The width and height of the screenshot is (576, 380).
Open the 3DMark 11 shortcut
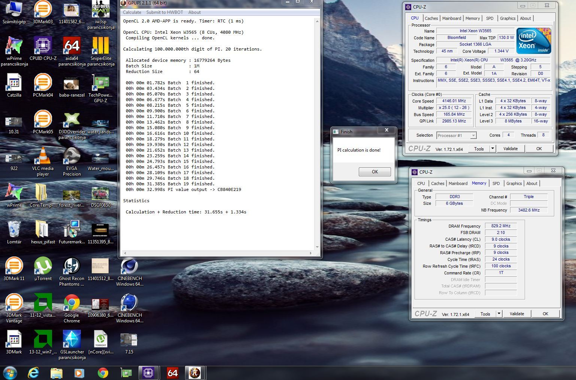[x=14, y=269]
